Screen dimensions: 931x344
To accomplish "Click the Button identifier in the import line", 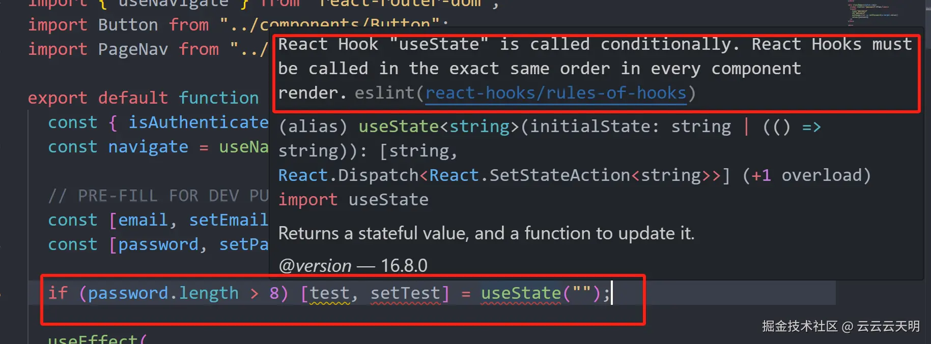I will pos(128,24).
